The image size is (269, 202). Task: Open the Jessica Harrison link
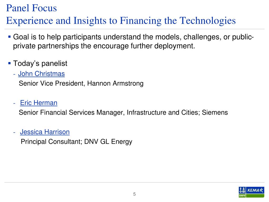[x=45, y=132]
